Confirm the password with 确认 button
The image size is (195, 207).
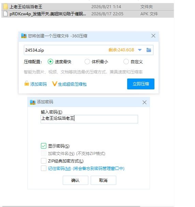point(75,180)
